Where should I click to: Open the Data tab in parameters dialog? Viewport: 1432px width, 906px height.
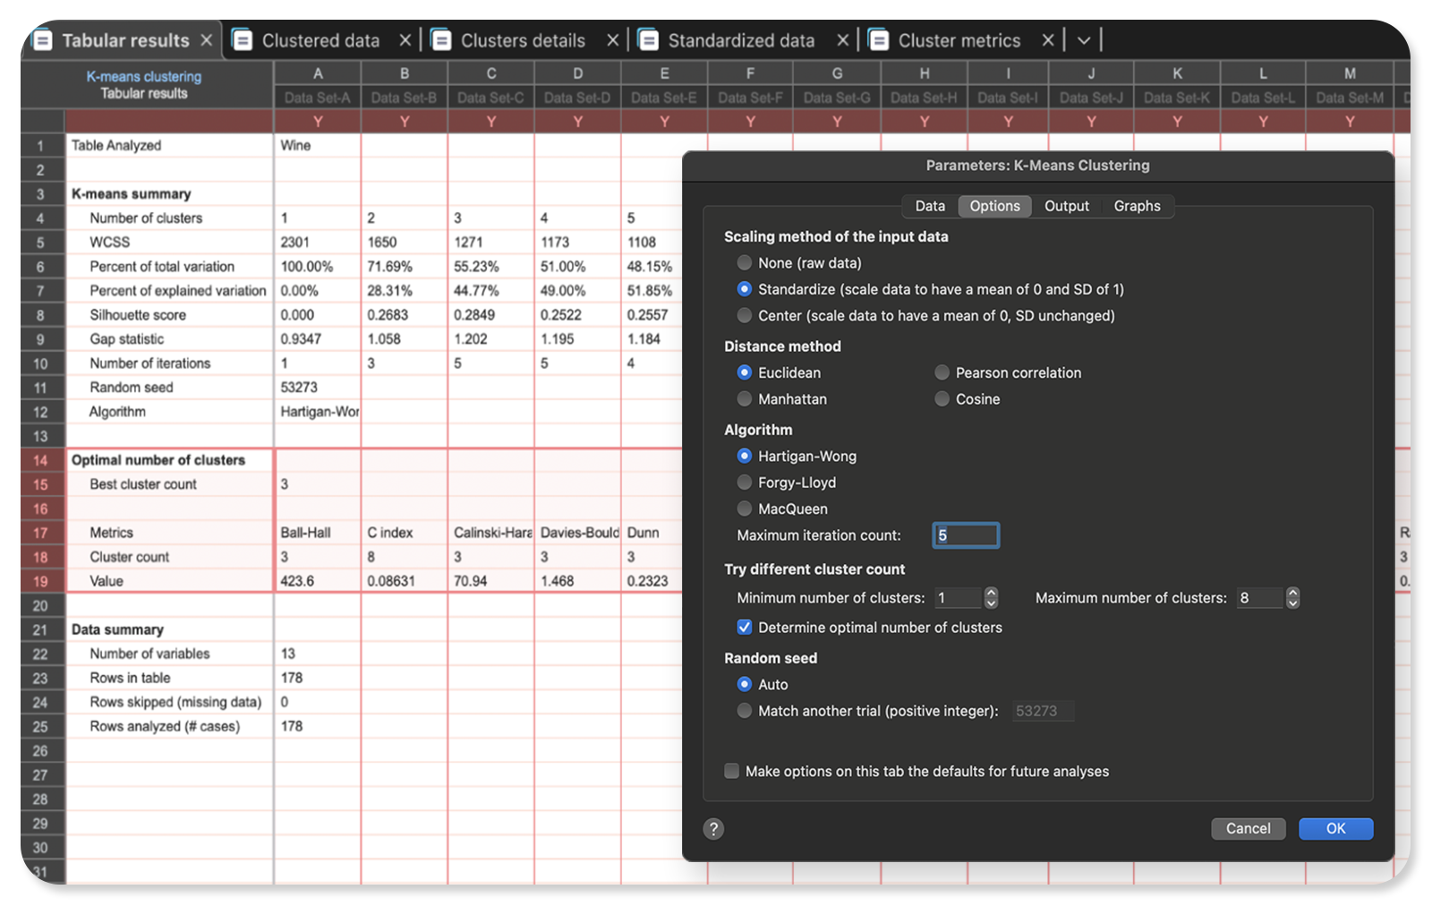930,206
